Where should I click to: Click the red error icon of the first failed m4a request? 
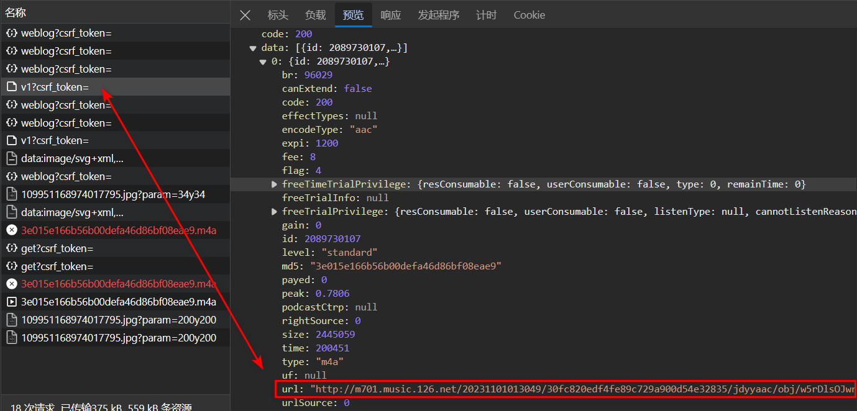tap(11, 230)
